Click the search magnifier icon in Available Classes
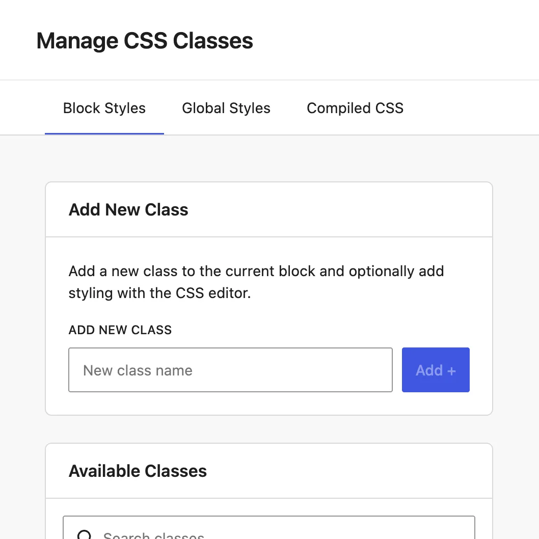This screenshot has height=539, width=539. click(84, 535)
